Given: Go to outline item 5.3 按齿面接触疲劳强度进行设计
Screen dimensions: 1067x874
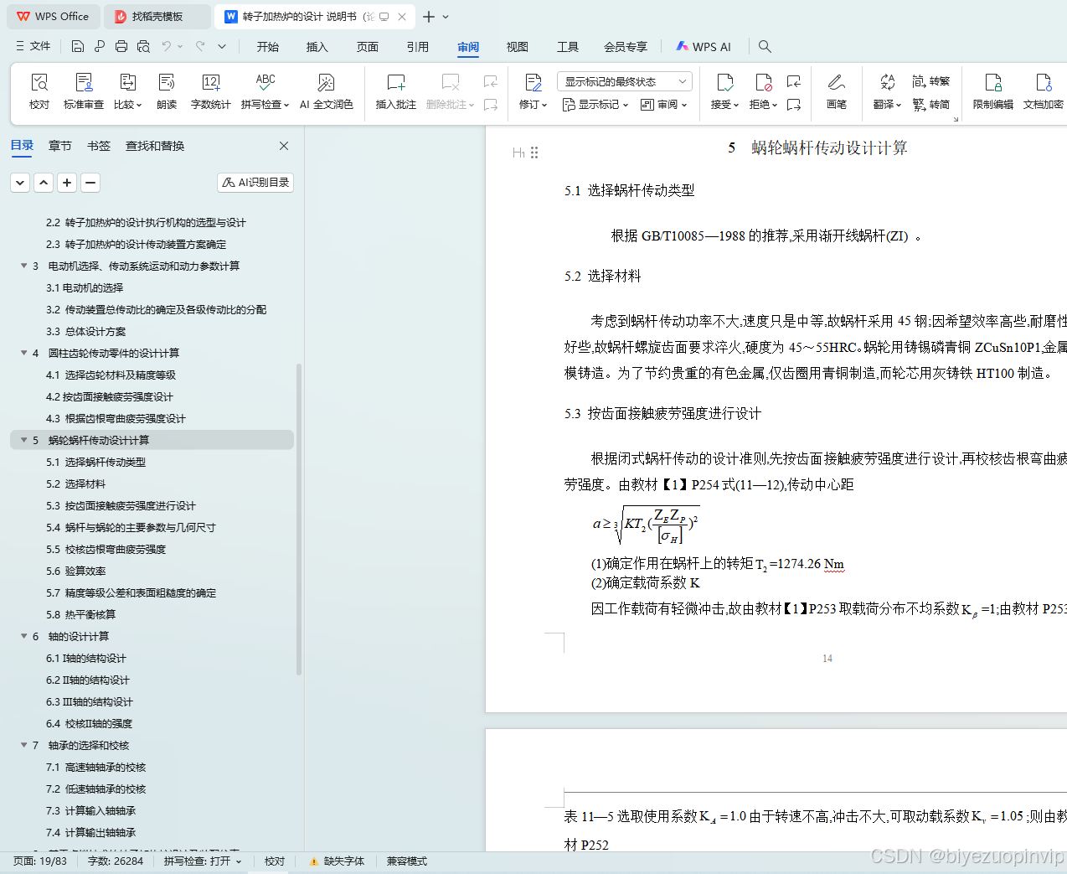Looking at the screenshot, I should click(121, 505).
